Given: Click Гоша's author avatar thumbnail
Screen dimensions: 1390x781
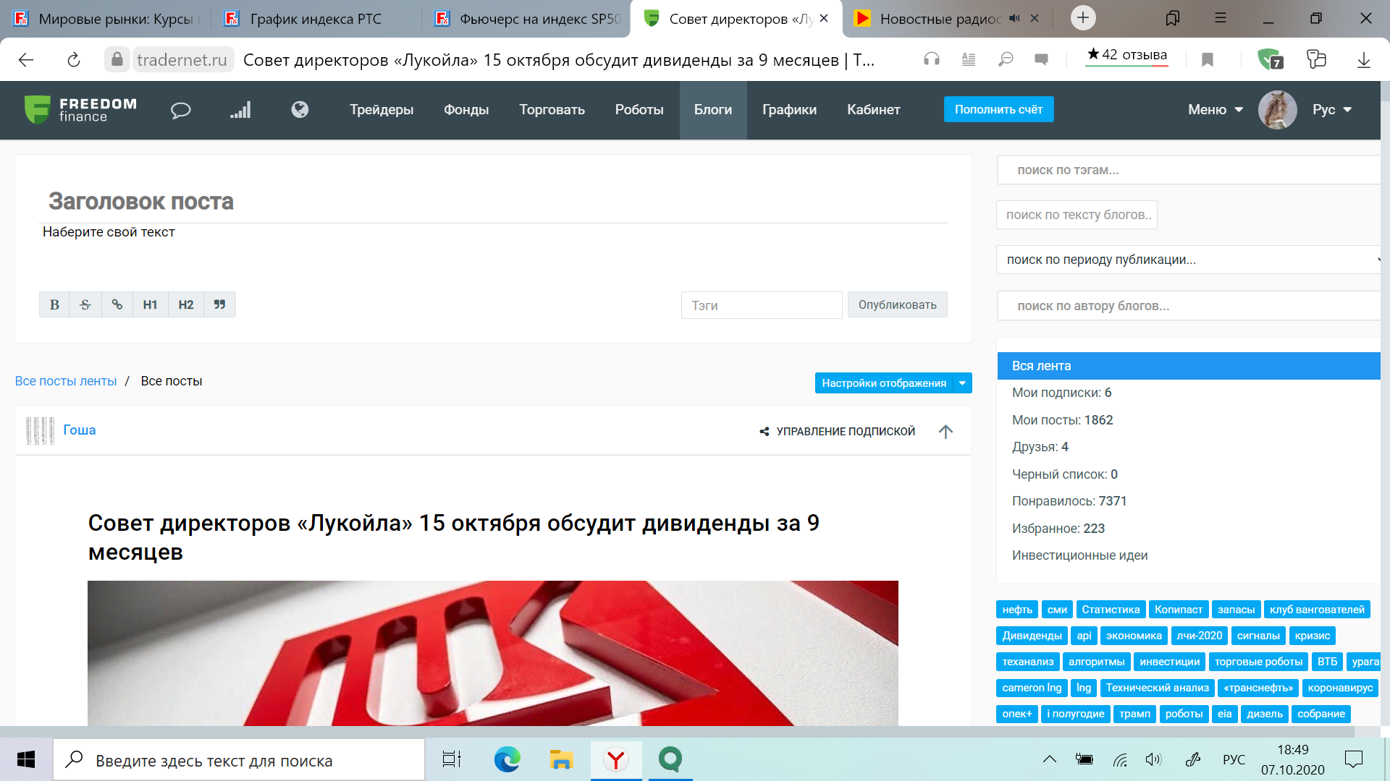Looking at the screenshot, I should tap(40, 430).
